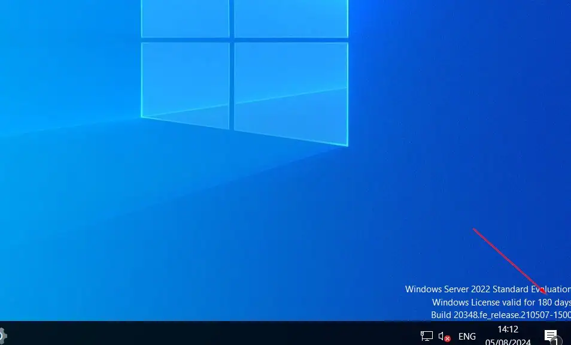Screen dimensions: 571x345
Task: Open the taskbar clock showing 14:12
Action: click(x=508, y=335)
